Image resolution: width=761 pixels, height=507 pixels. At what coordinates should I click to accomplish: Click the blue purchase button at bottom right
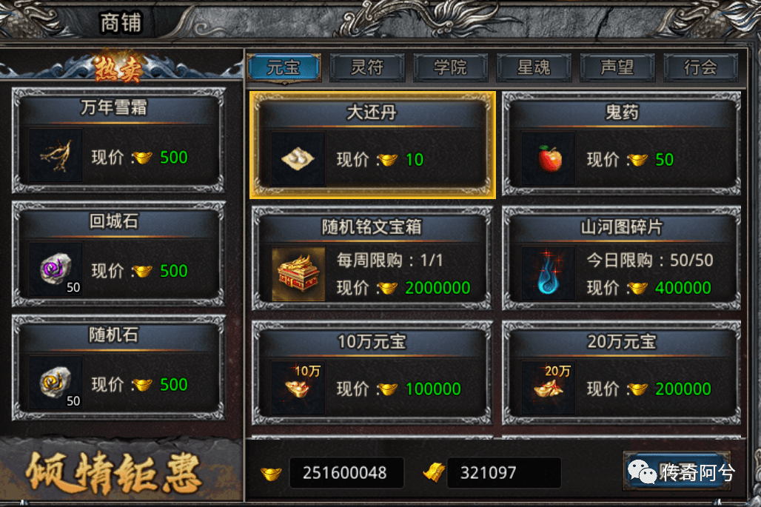(x=677, y=471)
